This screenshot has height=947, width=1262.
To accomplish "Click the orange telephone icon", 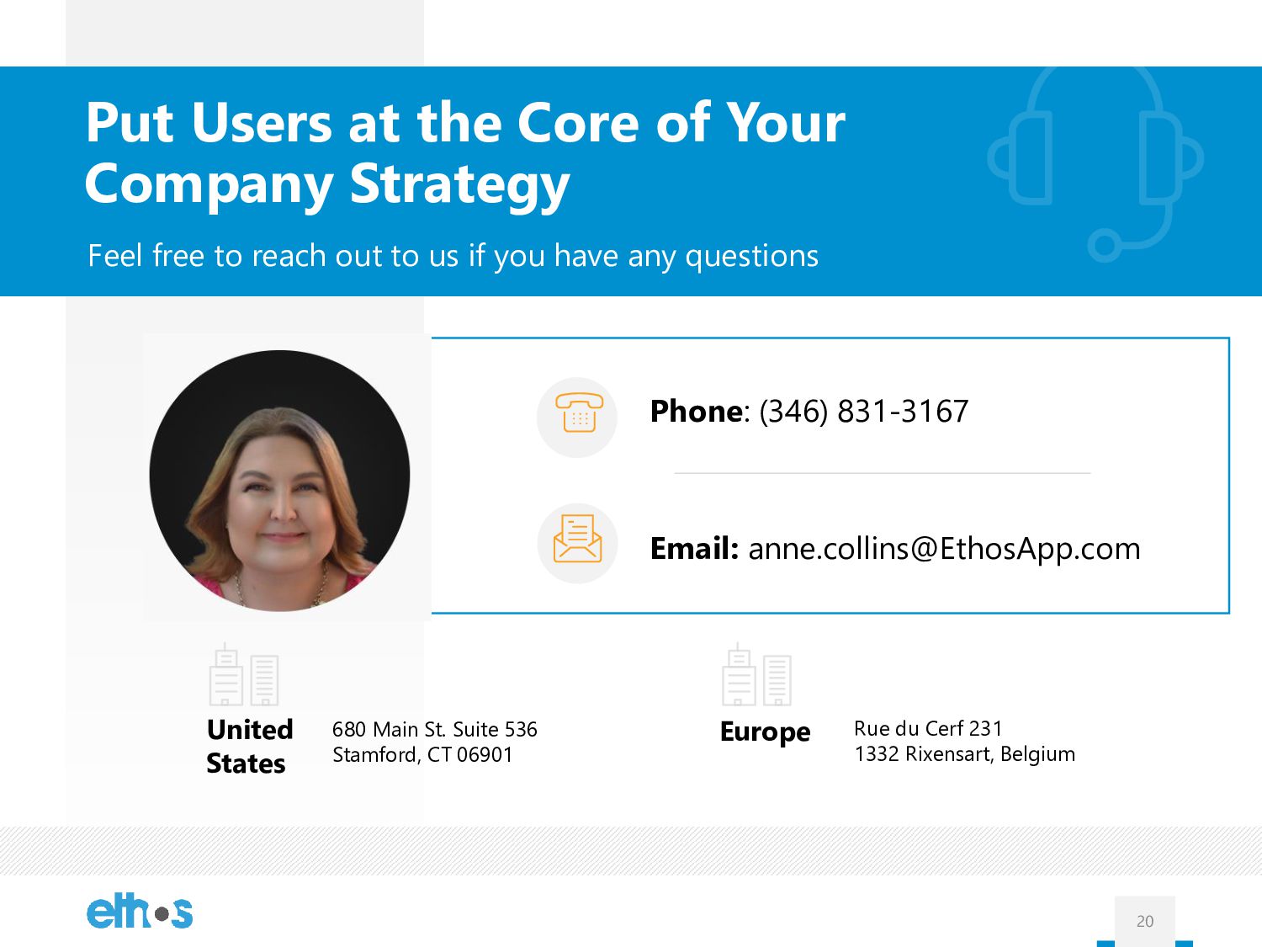I will (x=578, y=413).
